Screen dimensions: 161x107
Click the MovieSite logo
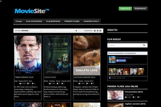32,11
